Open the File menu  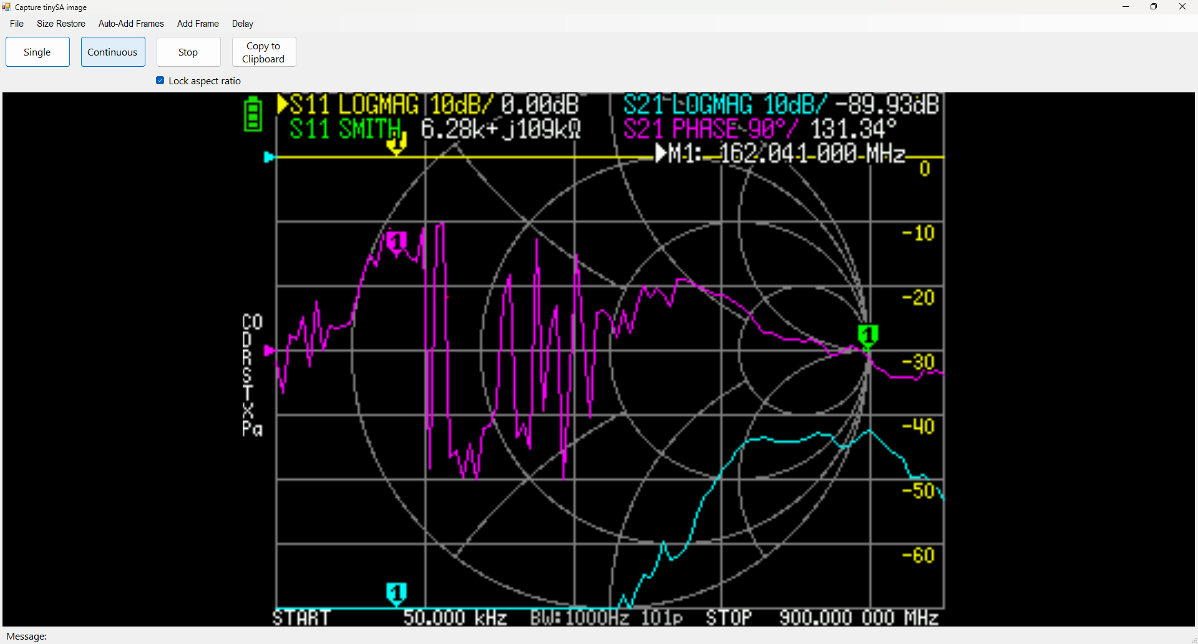coord(17,24)
